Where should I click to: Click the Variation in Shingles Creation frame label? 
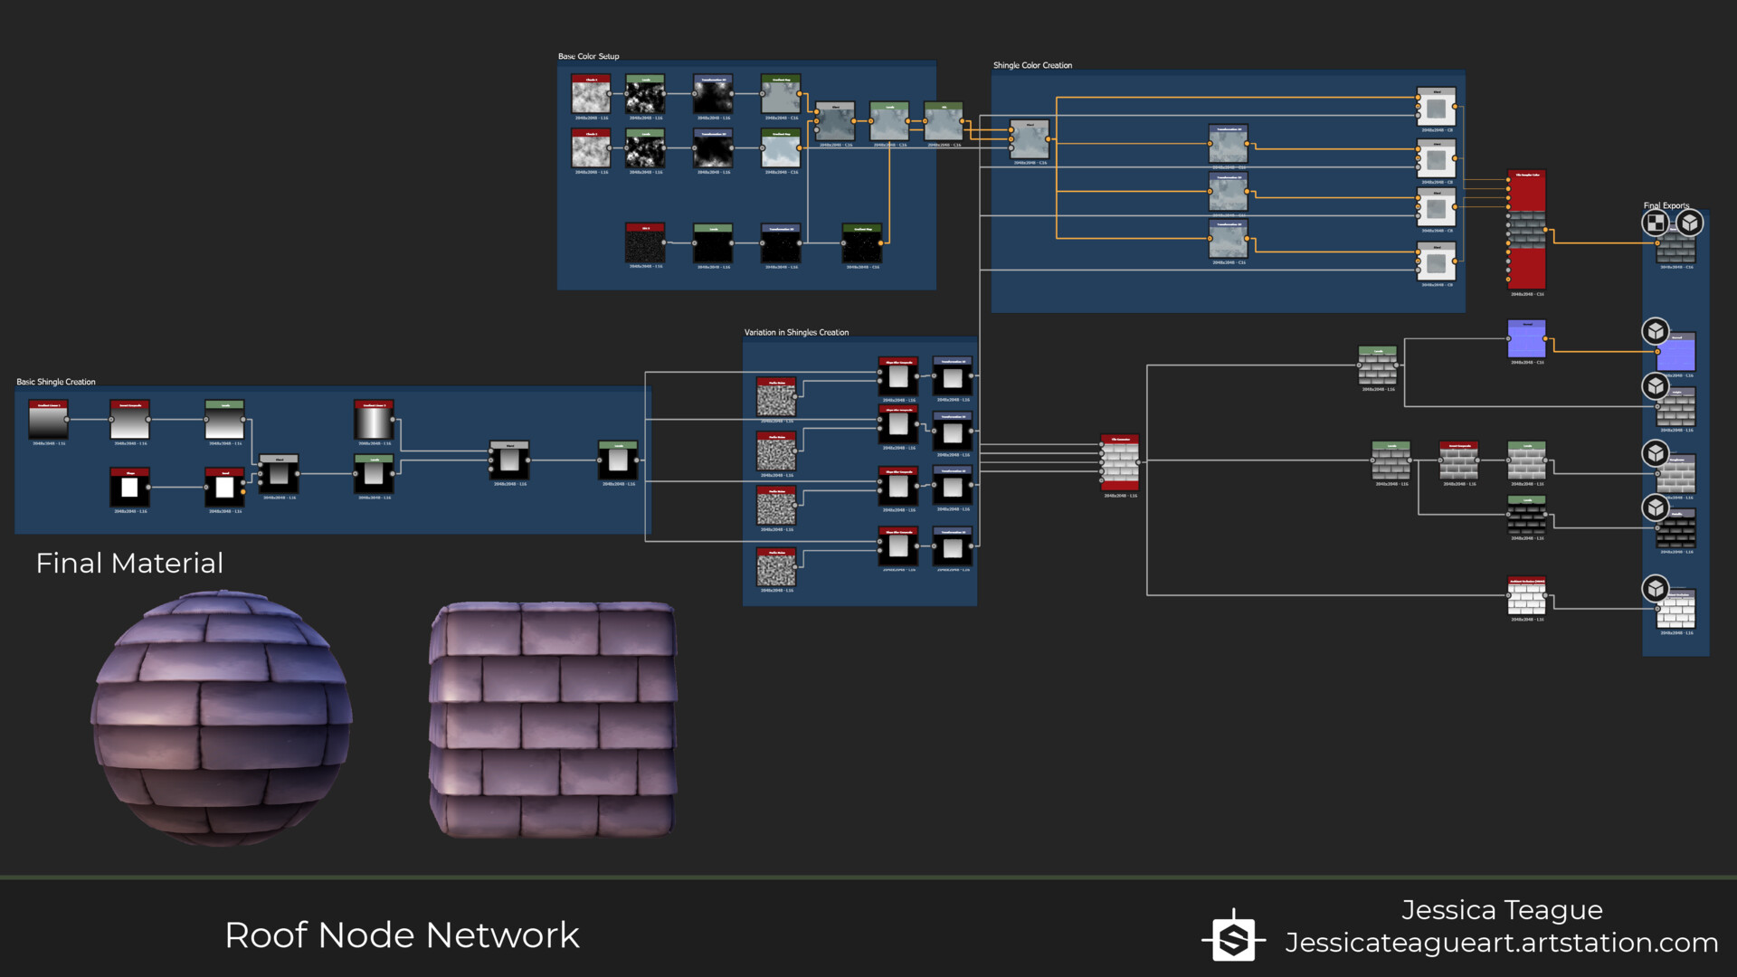click(x=796, y=332)
